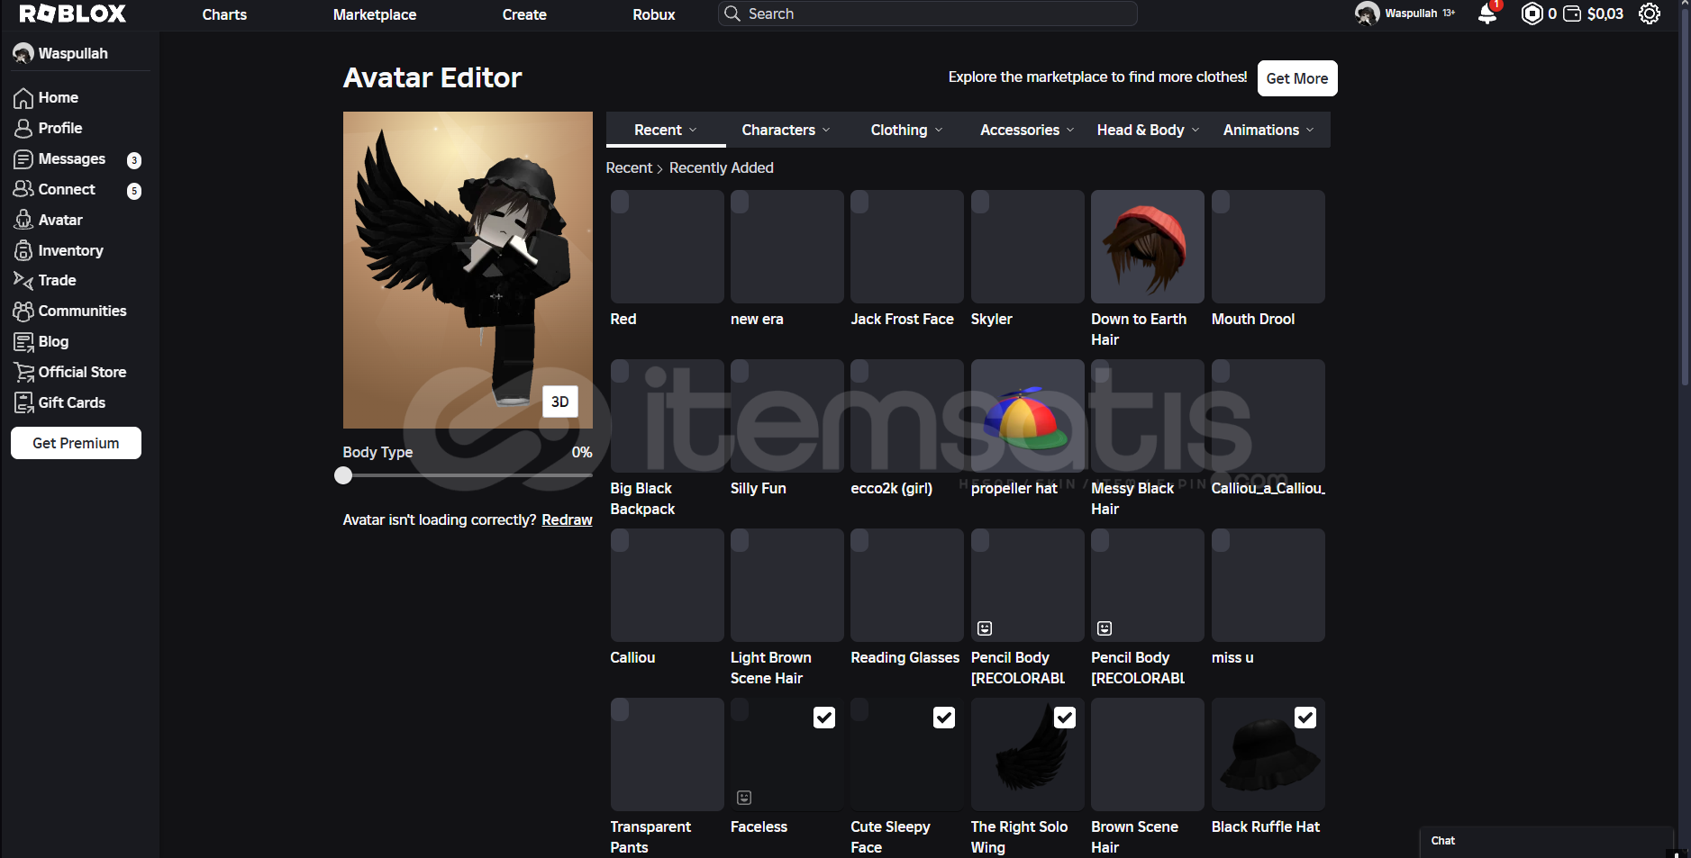
Task: Click the ecco2k (girl) label
Action: click(x=892, y=489)
